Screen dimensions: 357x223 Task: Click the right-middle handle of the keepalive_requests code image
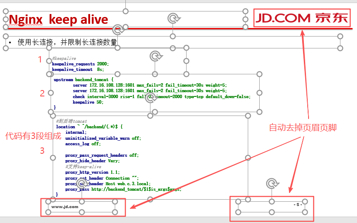click(x=186, y=61)
